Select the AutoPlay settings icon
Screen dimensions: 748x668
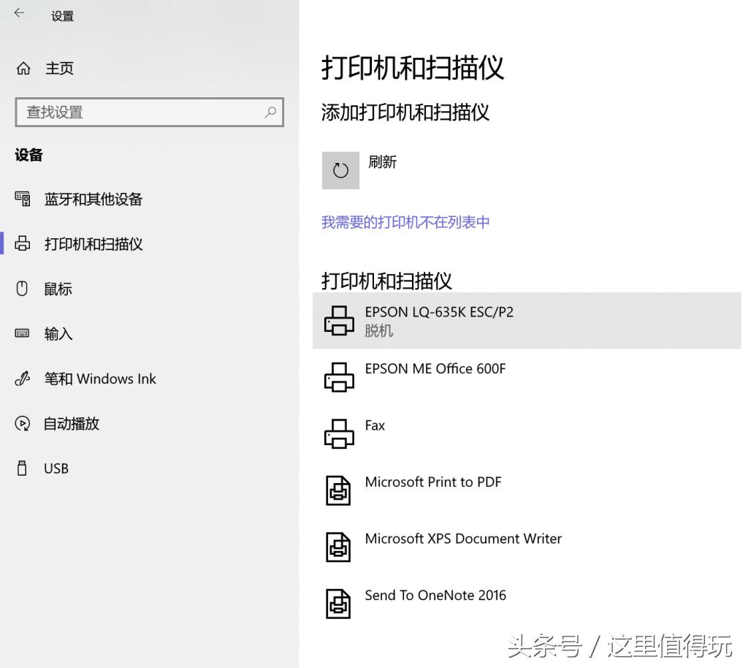tap(23, 423)
